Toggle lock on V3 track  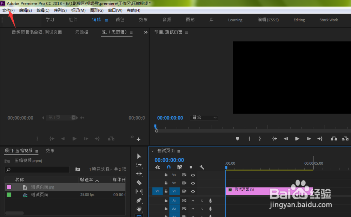pos(166,175)
